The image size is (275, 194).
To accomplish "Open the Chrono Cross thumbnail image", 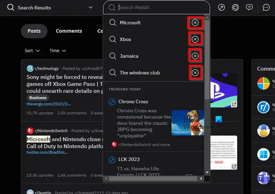I will tap(188, 123).
